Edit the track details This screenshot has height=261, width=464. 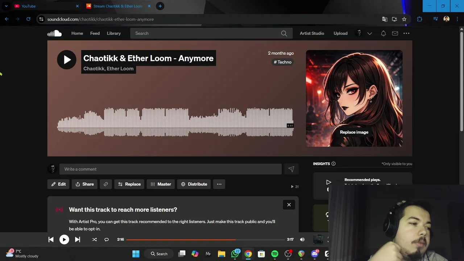[x=58, y=184]
